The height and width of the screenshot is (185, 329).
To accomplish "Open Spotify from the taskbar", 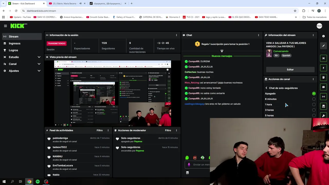I will [38, 182].
